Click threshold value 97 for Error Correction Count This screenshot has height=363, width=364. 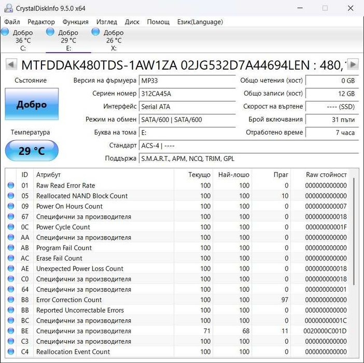click(285, 300)
